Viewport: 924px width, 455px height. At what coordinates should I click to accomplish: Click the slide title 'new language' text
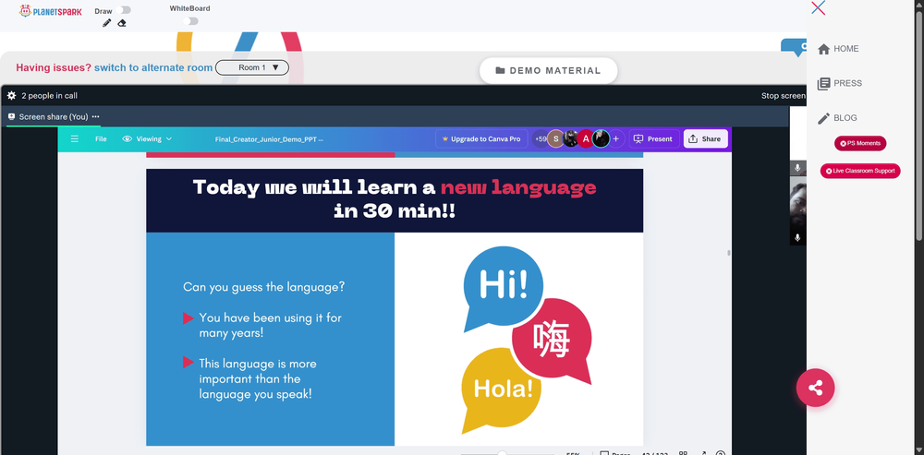pos(518,187)
